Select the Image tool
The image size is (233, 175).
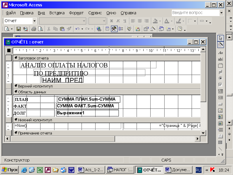(220, 111)
